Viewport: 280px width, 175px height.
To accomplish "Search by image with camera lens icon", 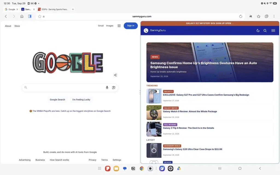I will click(113, 88).
